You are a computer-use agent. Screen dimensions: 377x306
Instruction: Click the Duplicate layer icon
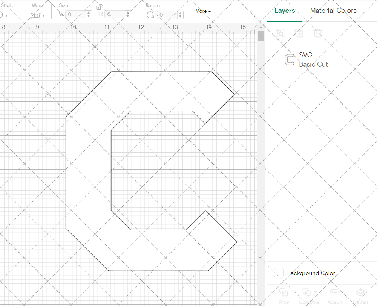tap(299, 33)
